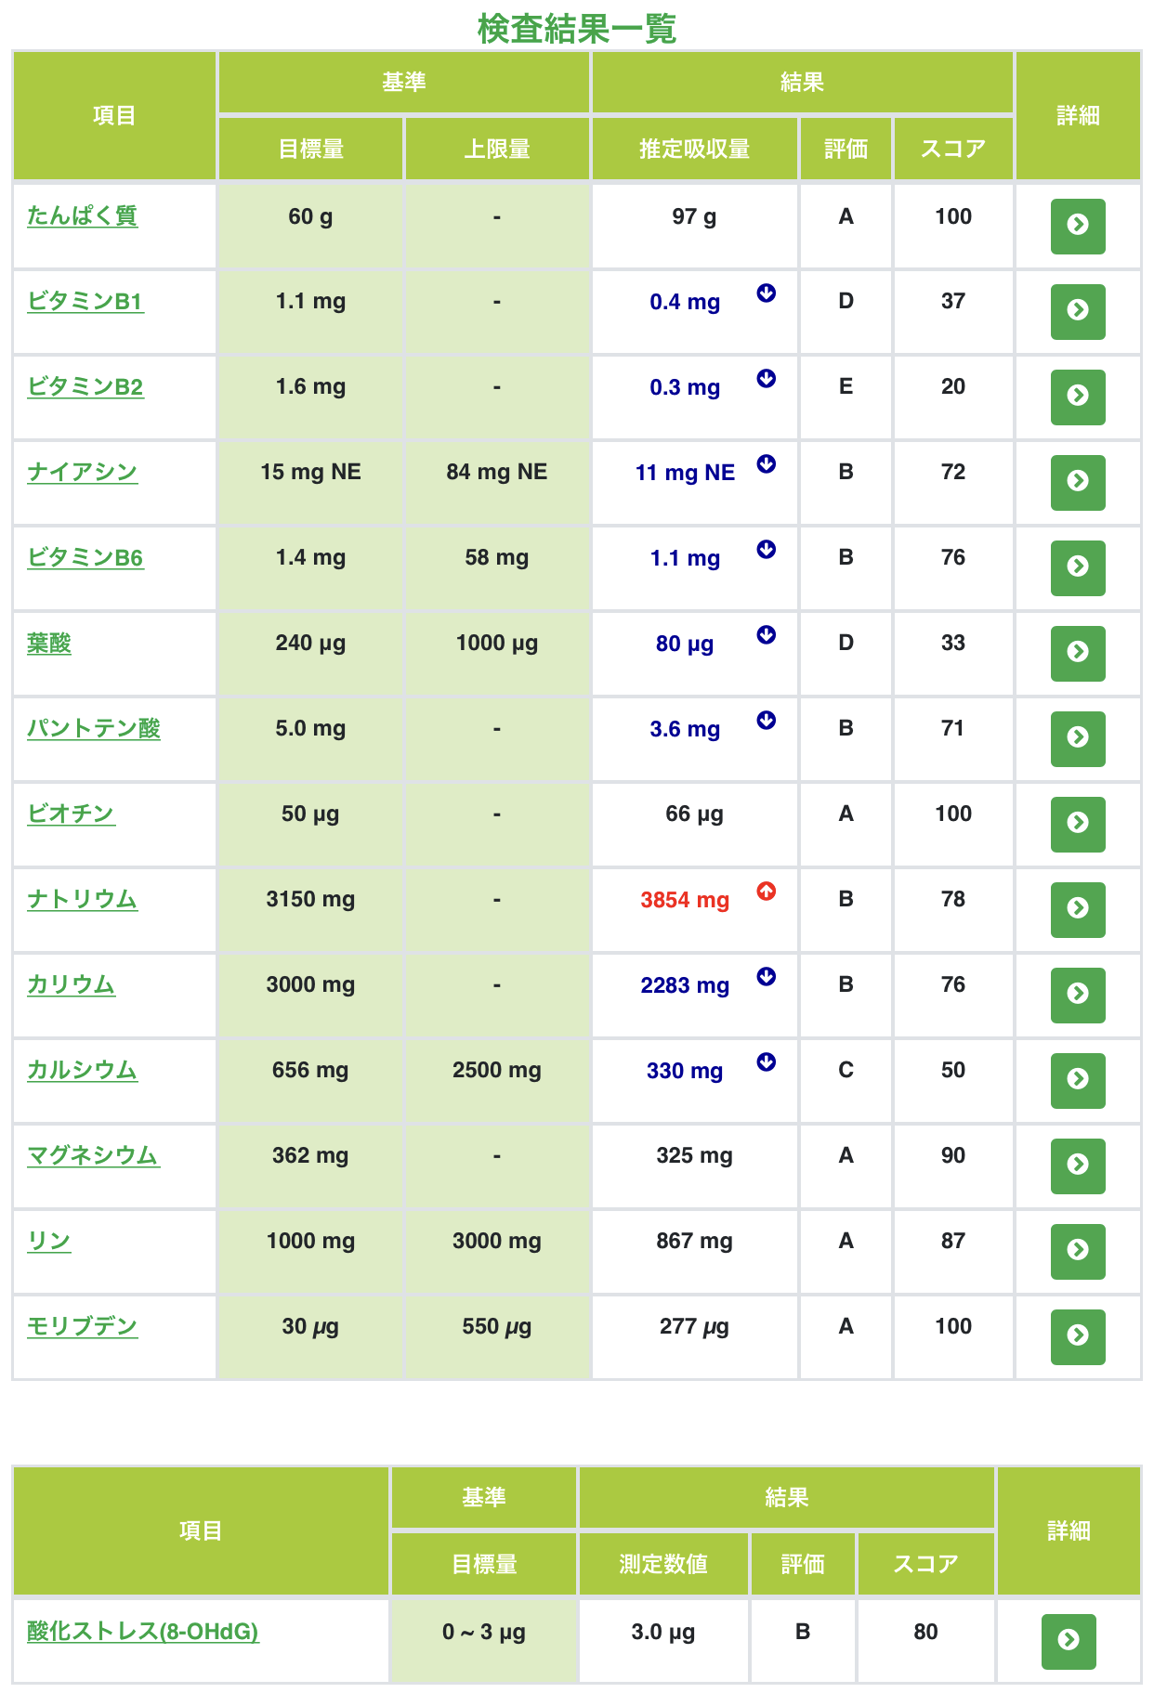Open the 酸化ストレス(8-OHdG) link
Image resolution: width=1154 pixels, height=1693 pixels.
tap(143, 1632)
